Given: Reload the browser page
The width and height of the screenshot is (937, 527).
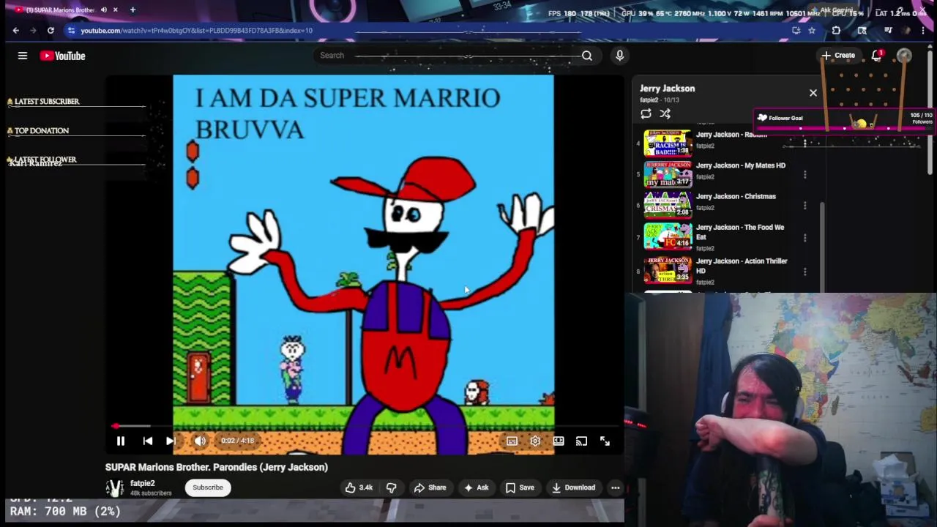Looking at the screenshot, I should click(51, 31).
